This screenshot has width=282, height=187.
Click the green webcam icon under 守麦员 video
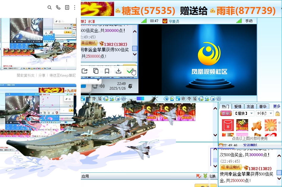[x=172, y=99]
